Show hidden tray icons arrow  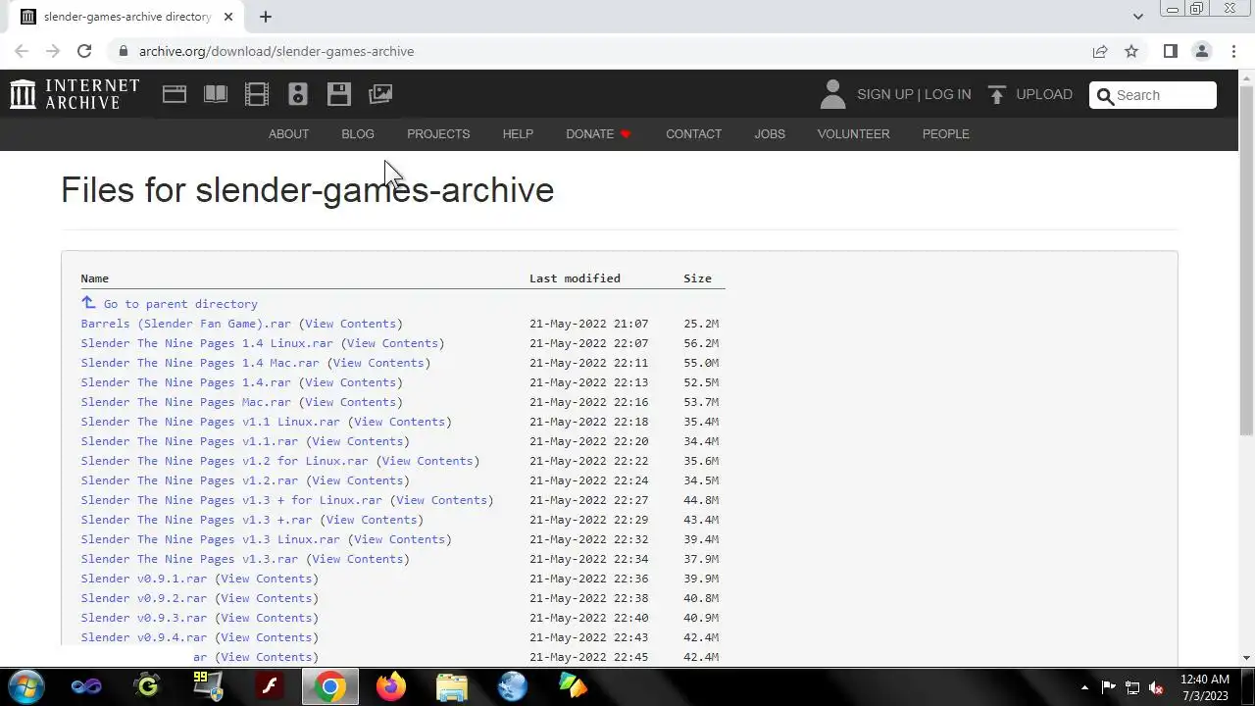tap(1084, 687)
